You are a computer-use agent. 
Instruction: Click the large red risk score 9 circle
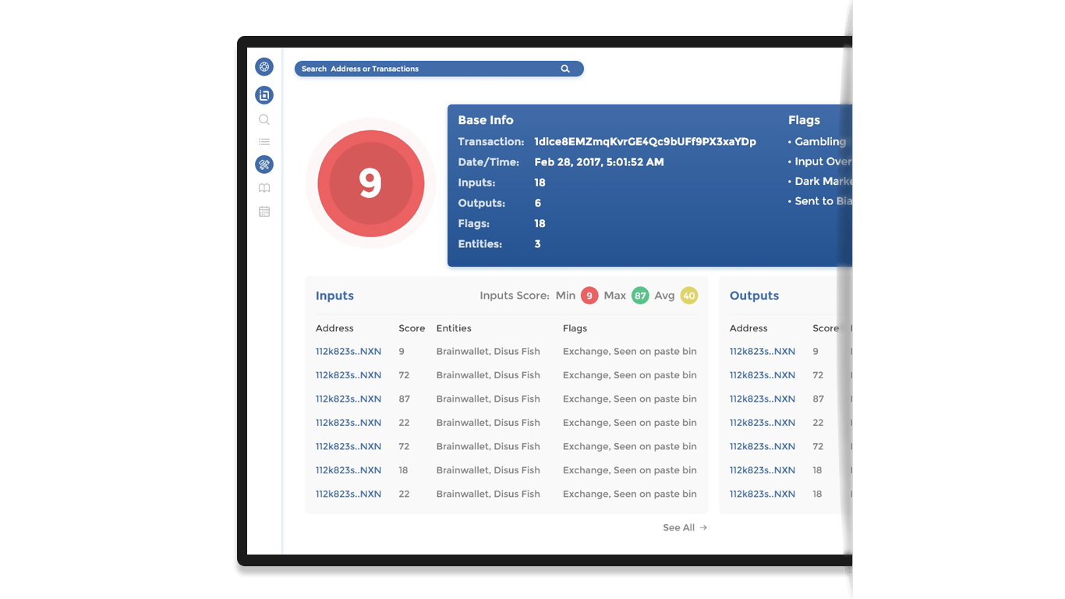coord(371,184)
